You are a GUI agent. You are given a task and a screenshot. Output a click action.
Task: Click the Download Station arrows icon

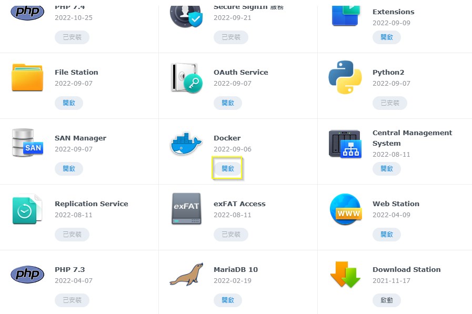tap(345, 275)
